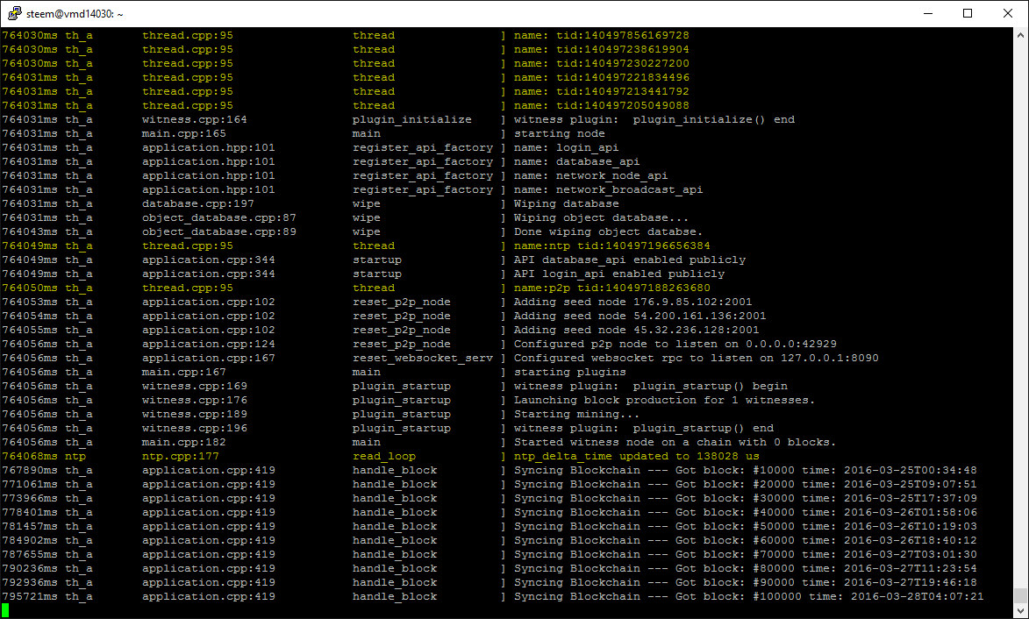Click 'witness plugin: plugin_initialize() end' line
1029x619 pixels.
click(654, 120)
